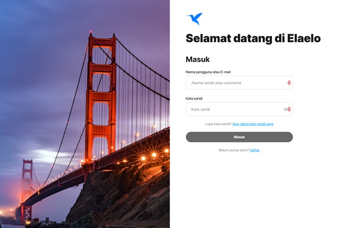Click the 'Masuk' section heading
Screen dimensions: 342x228
pos(197,59)
